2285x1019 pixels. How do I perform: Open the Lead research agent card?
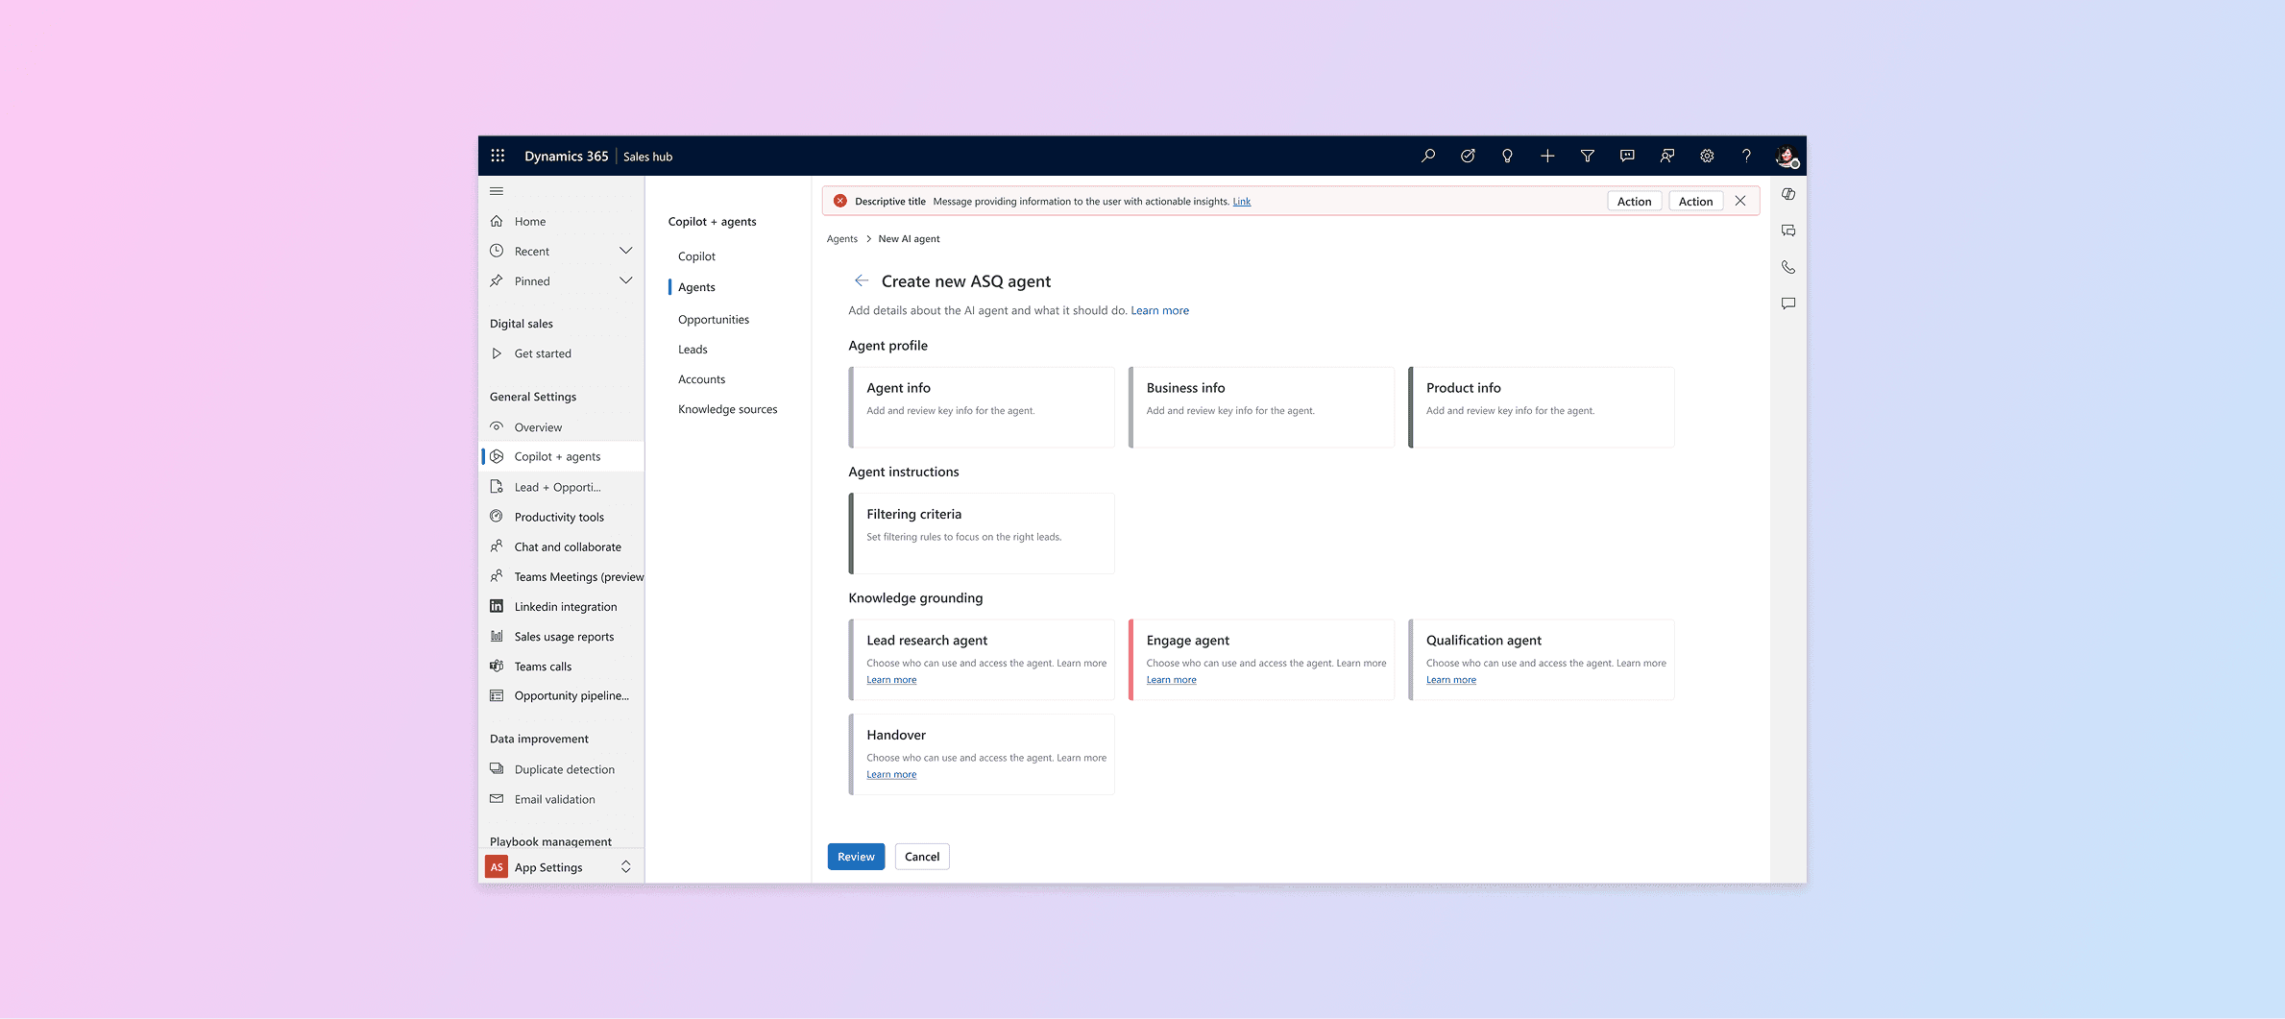[982, 660]
